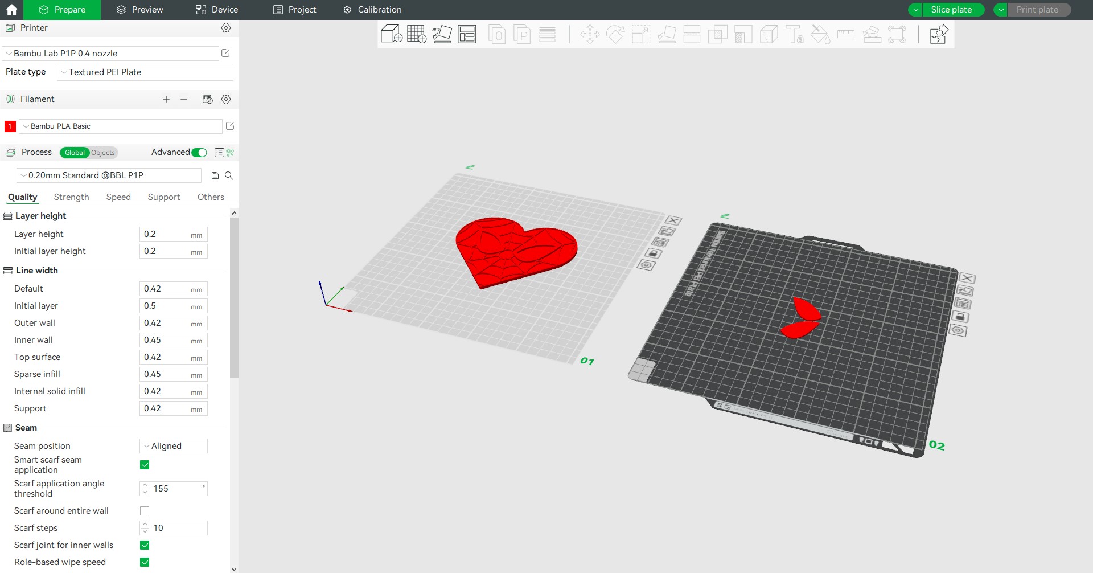Click the Arrange all objects icon
The height and width of the screenshot is (573, 1093).
point(467,34)
